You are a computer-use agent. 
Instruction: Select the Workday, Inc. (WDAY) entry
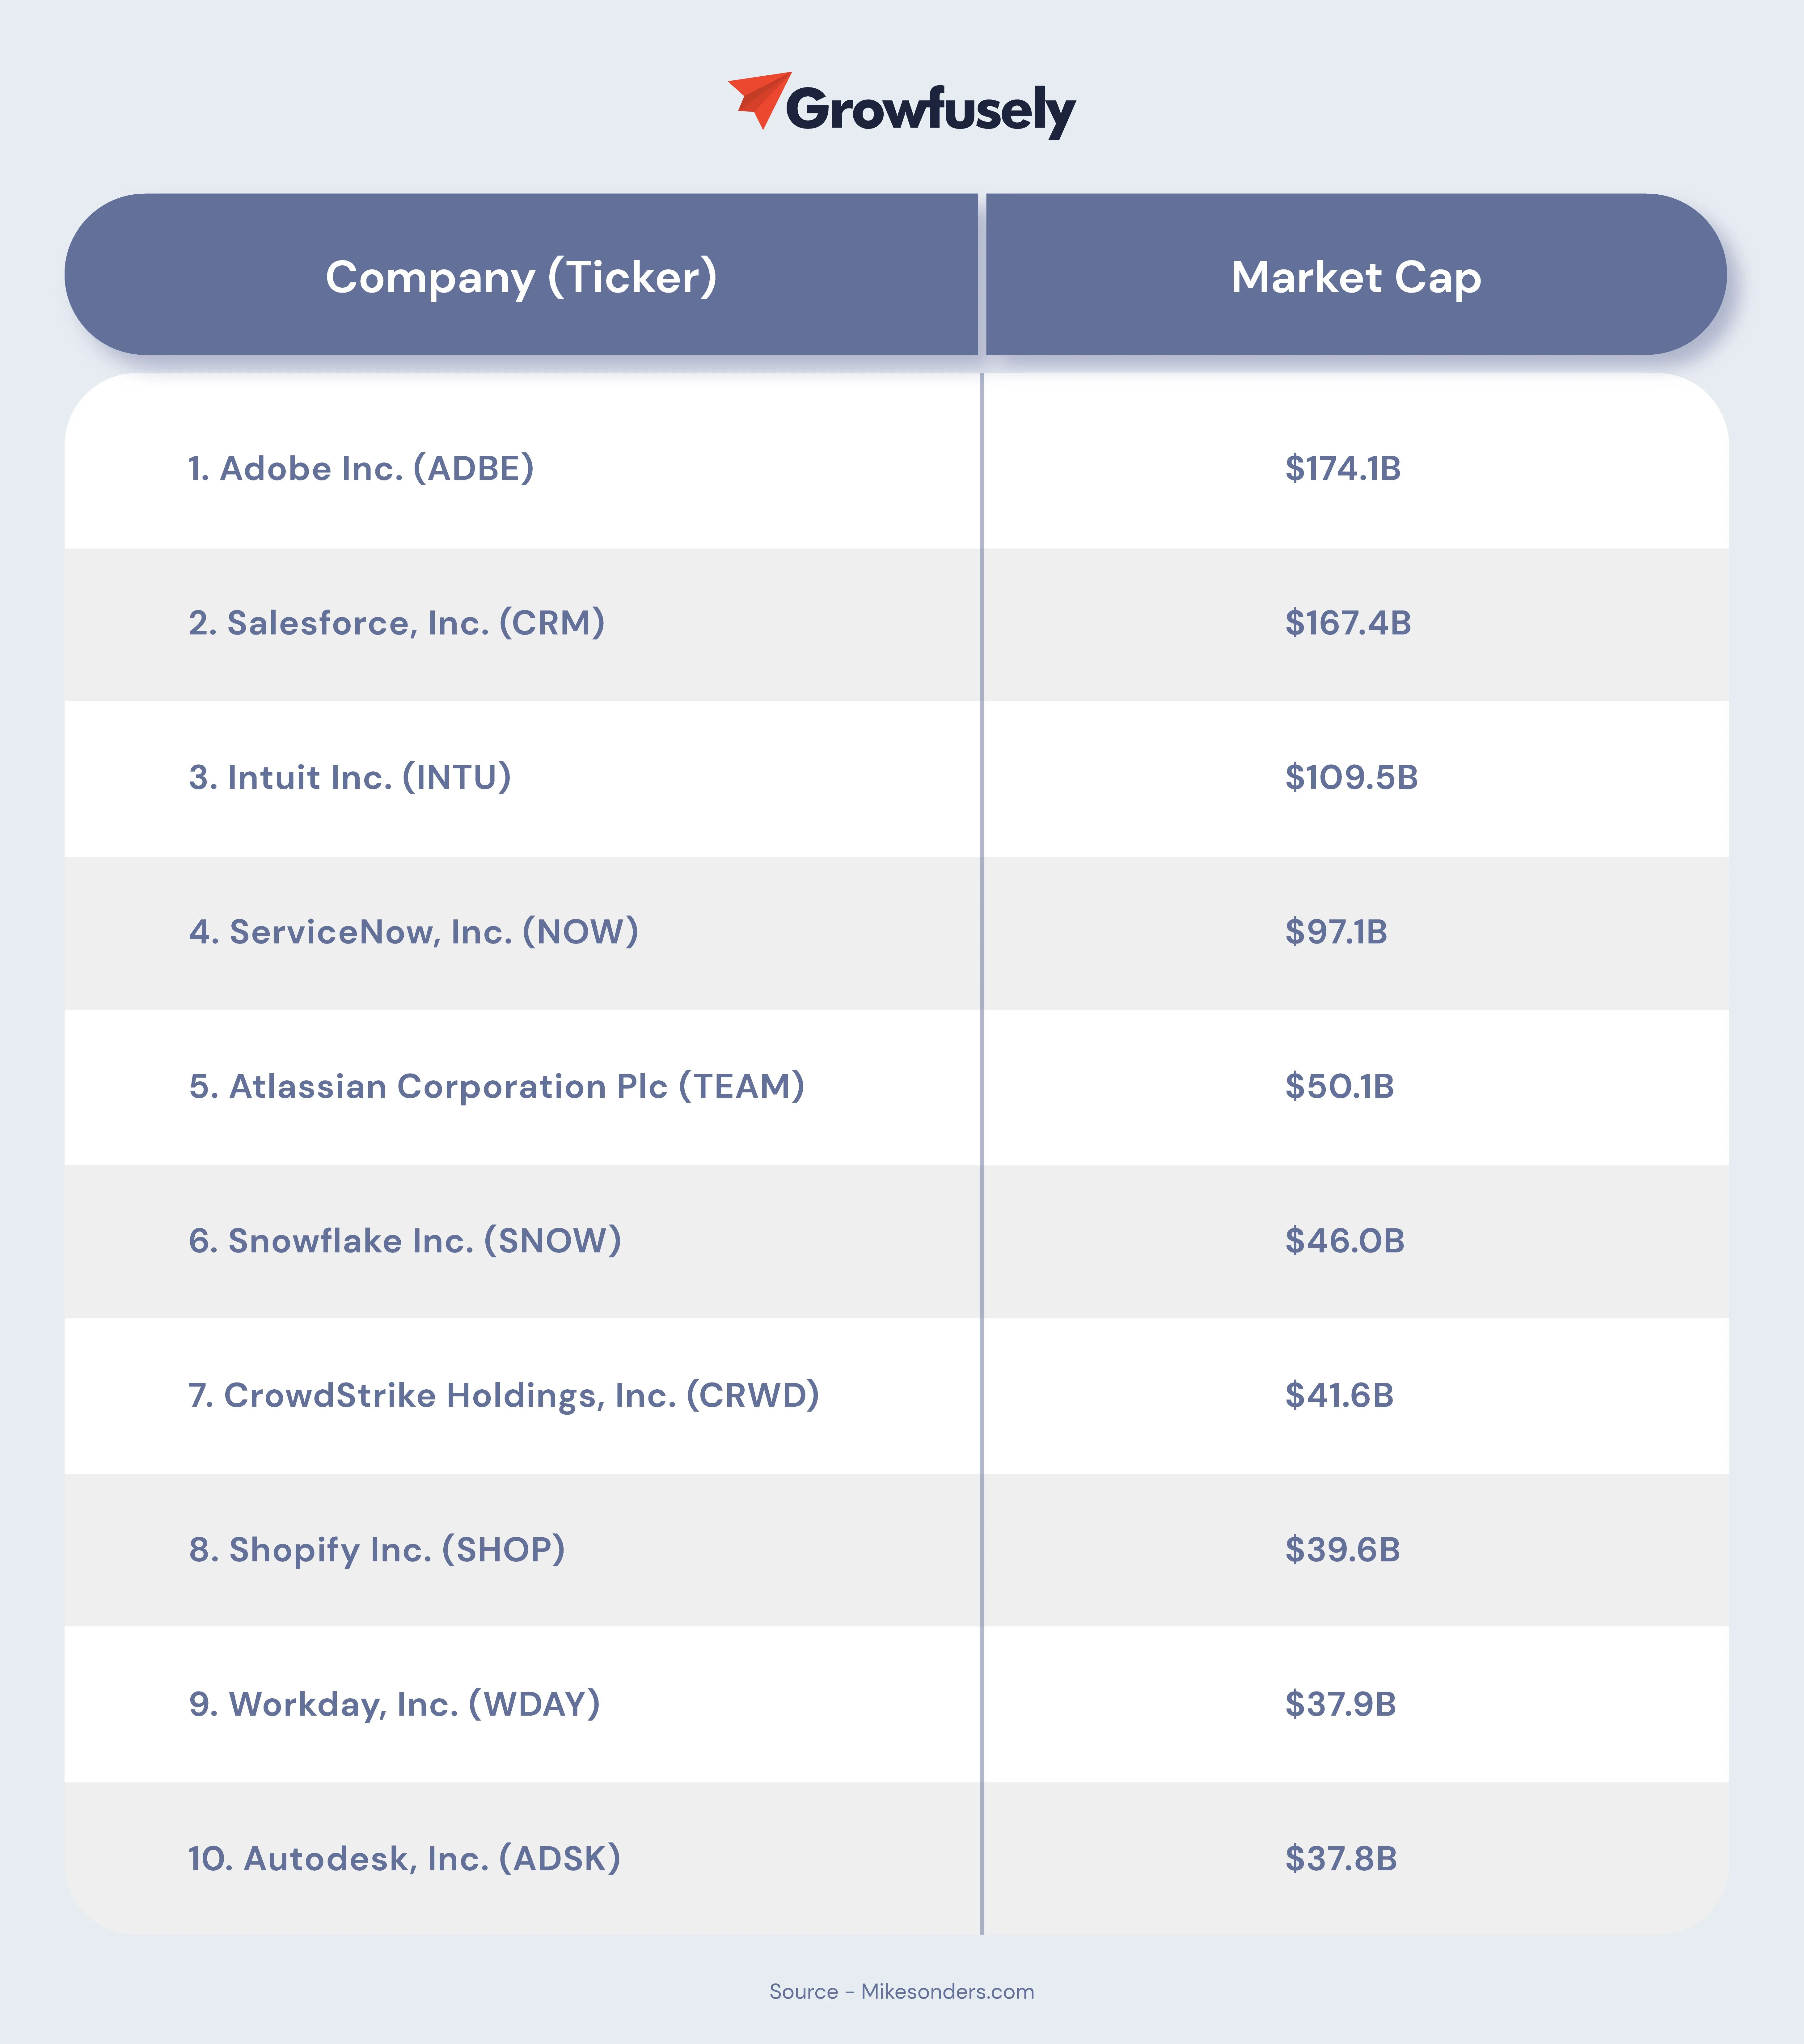click(394, 1704)
